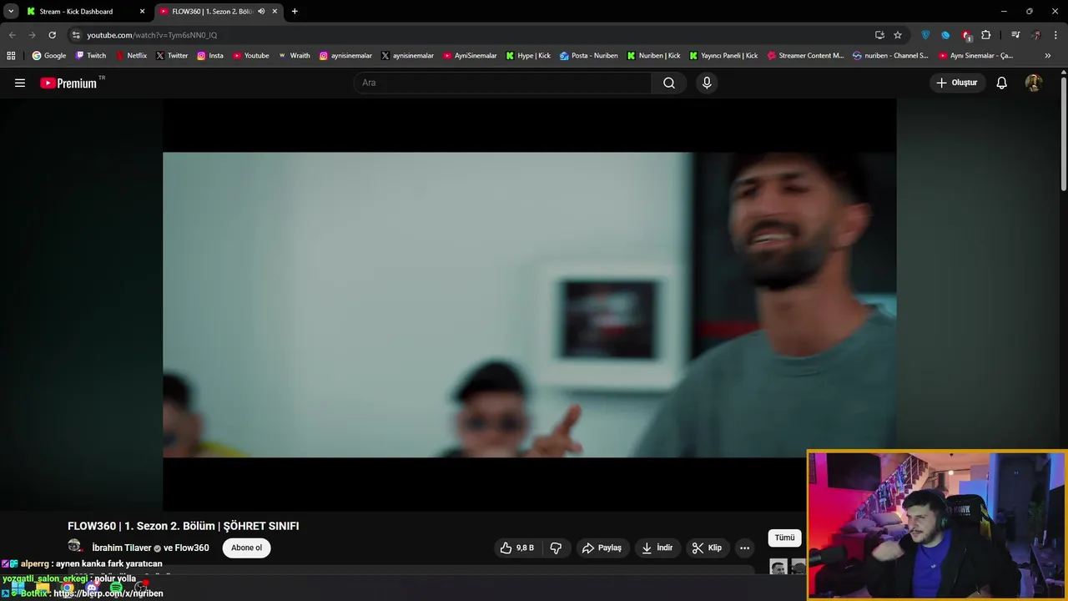Screen dimensions: 1068x601
Task: Open the red extension with badge 1
Action: pos(966,35)
